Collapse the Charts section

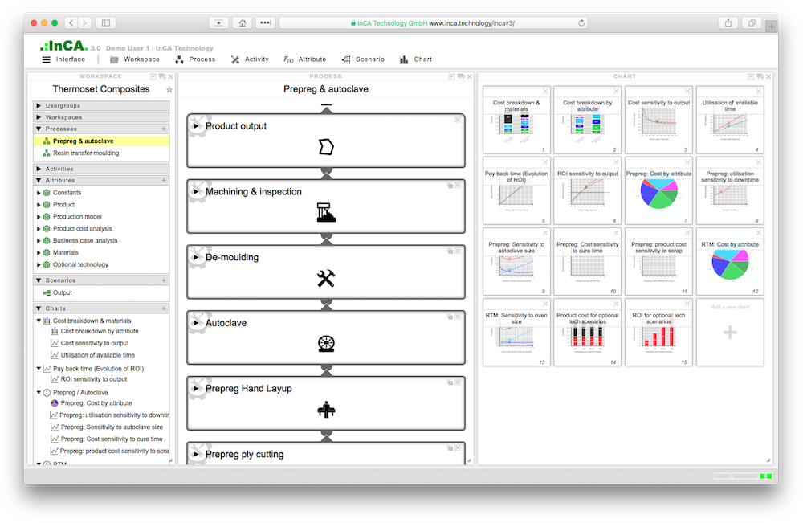tap(39, 308)
